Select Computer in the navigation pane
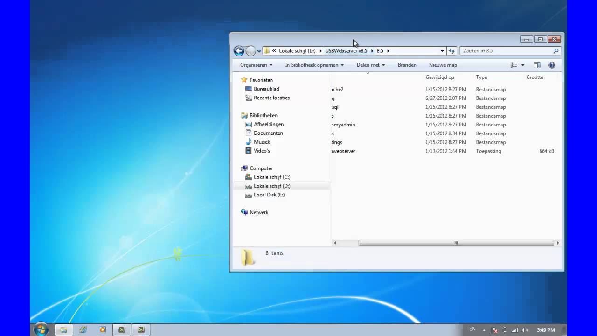Viewport: 597px width, 336px height. coord(261,169)
